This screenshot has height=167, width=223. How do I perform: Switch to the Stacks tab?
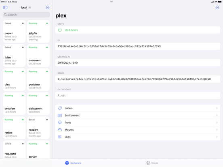152,163
